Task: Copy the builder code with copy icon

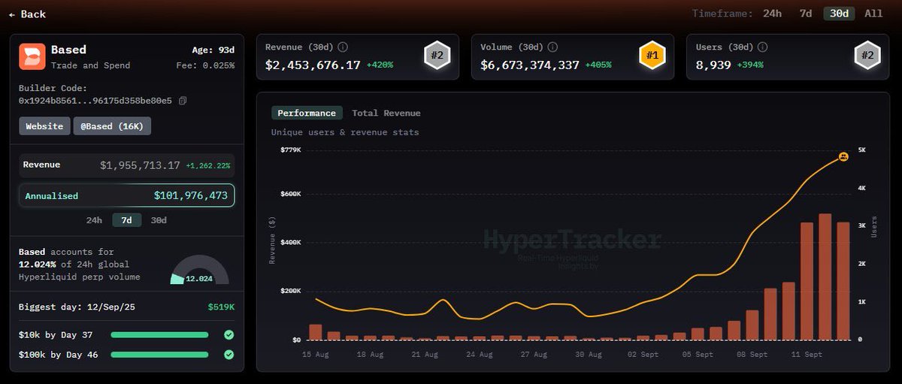Action: tap(183, 101)
